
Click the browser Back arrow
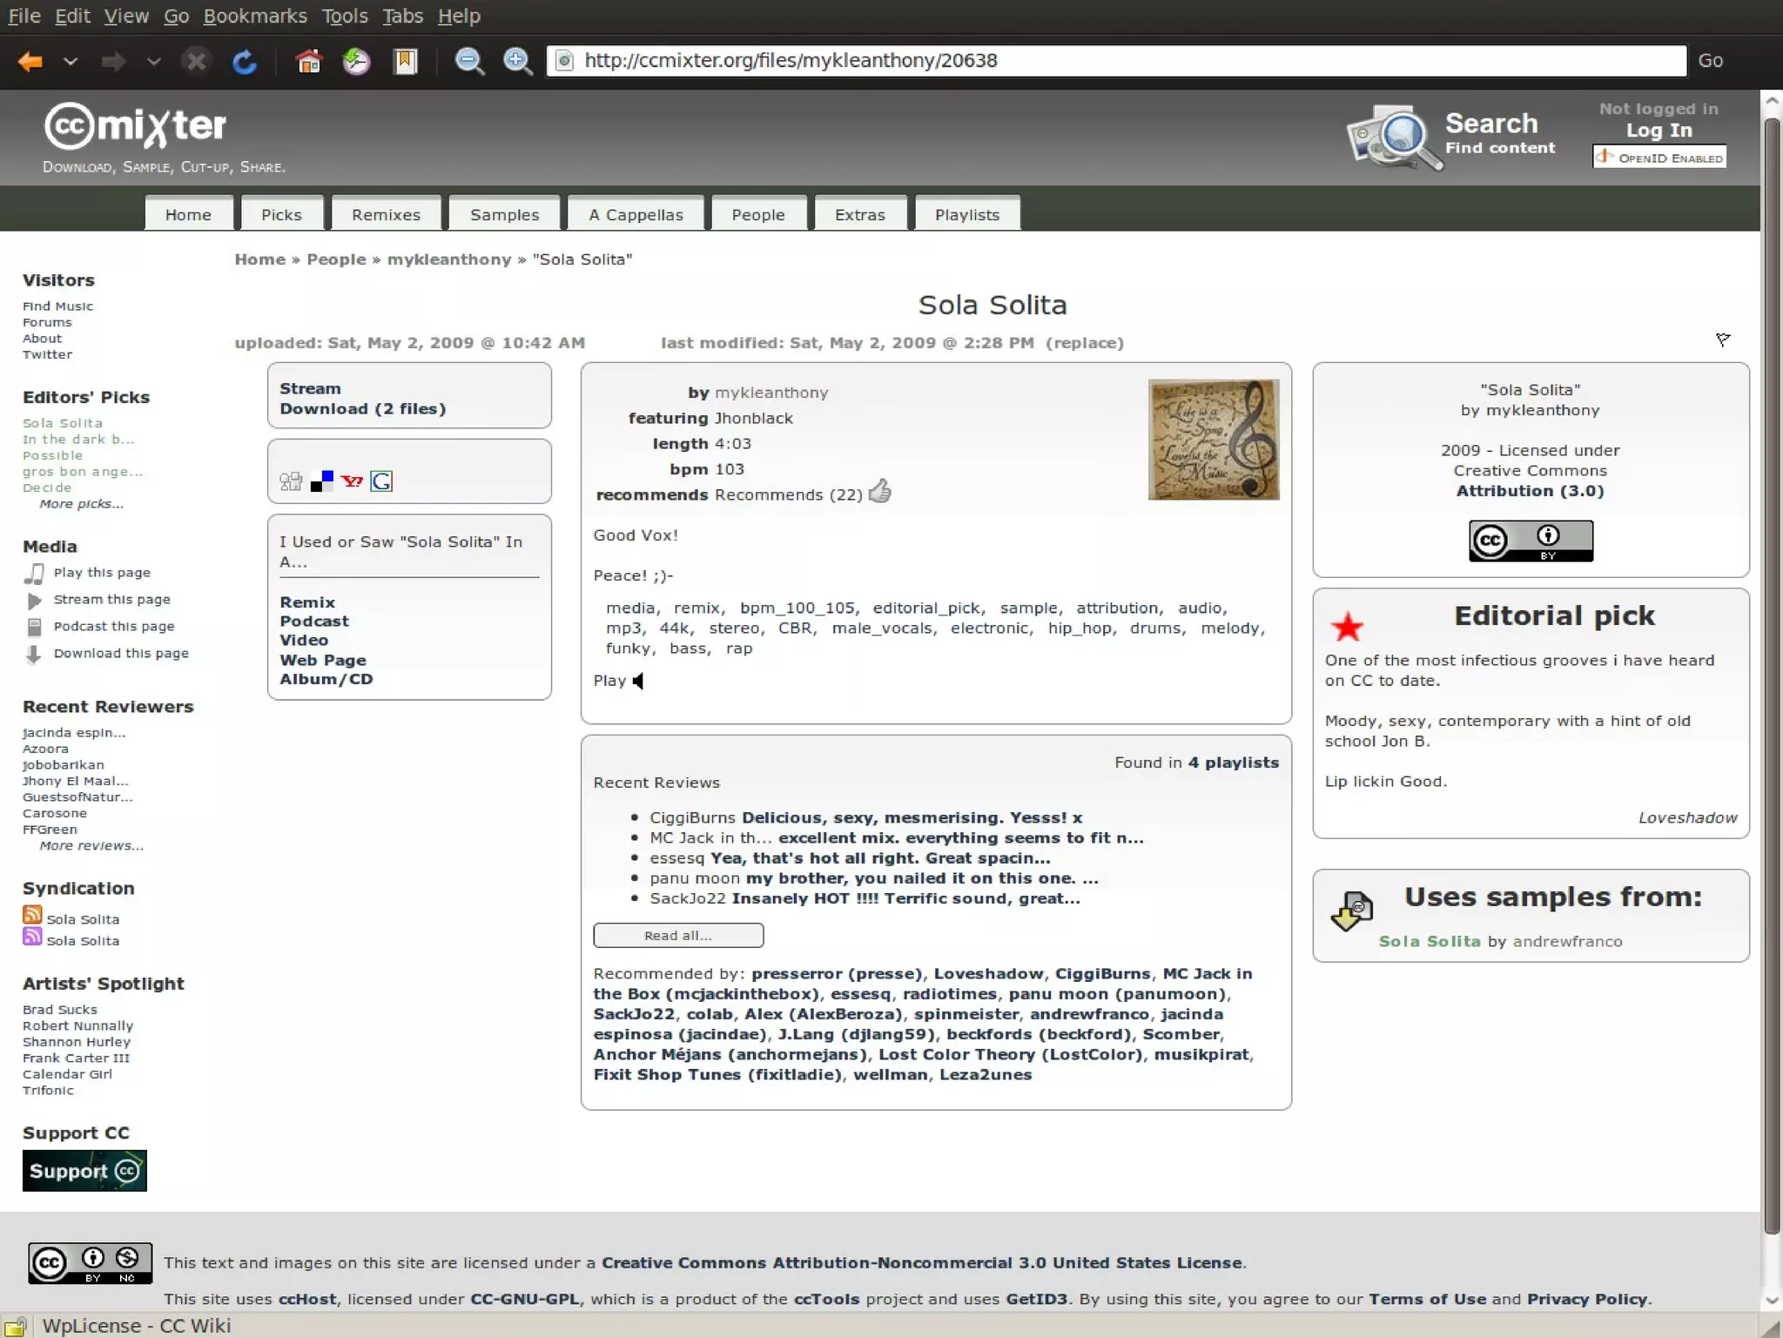[30, 61]
